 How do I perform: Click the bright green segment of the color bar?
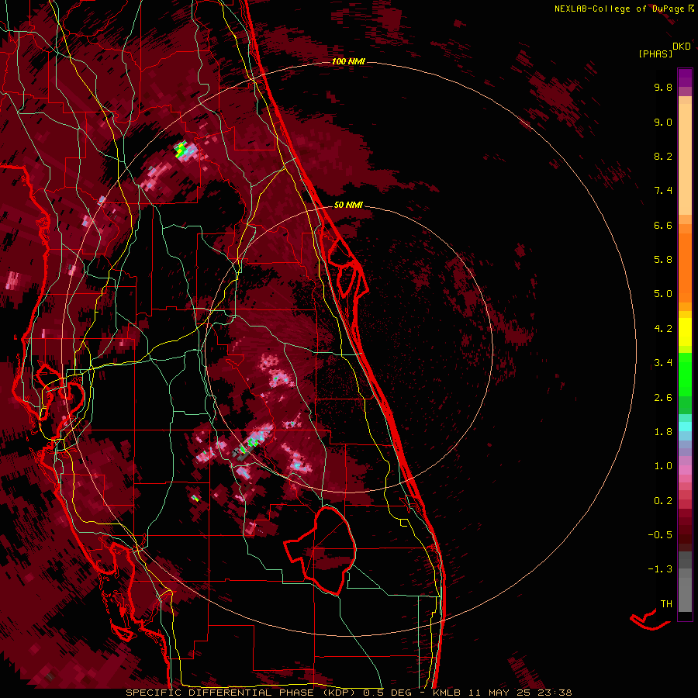pos(685,375)
